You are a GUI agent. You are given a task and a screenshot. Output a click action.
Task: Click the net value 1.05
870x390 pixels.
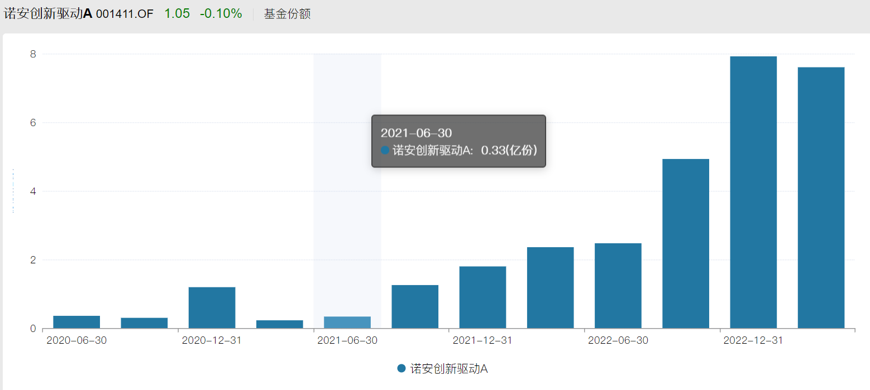pos(177,14)
